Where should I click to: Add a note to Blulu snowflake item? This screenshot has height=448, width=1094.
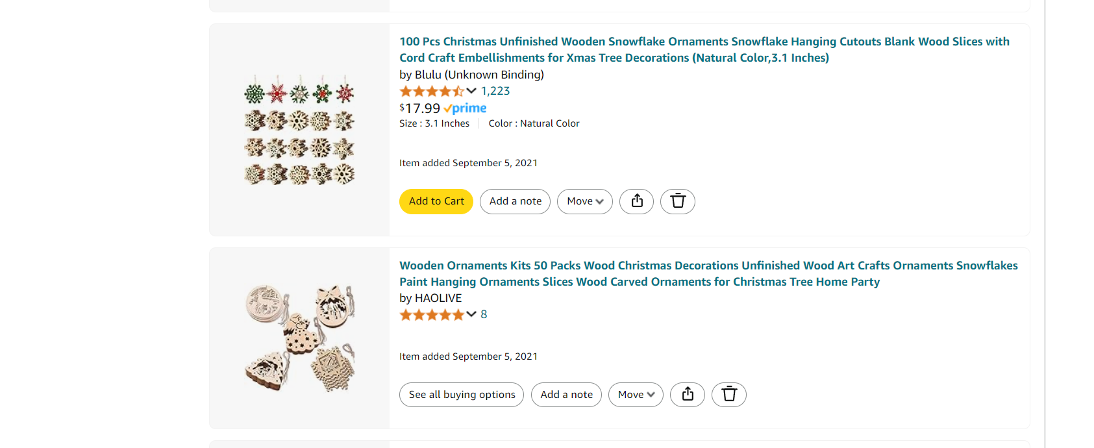pos(516,201)
